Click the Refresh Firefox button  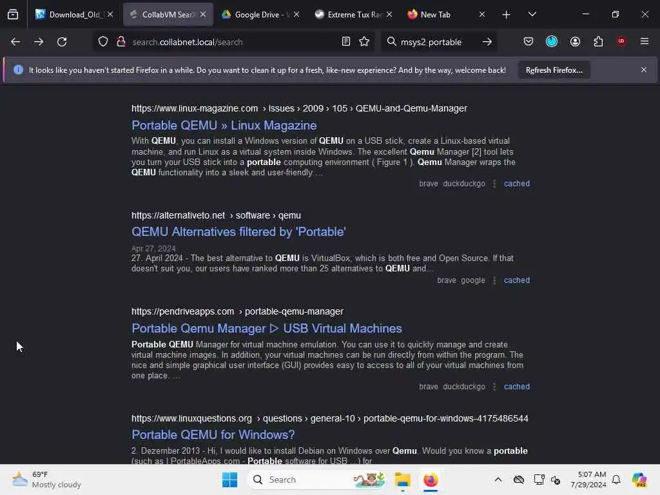click(x=554, y=70)
